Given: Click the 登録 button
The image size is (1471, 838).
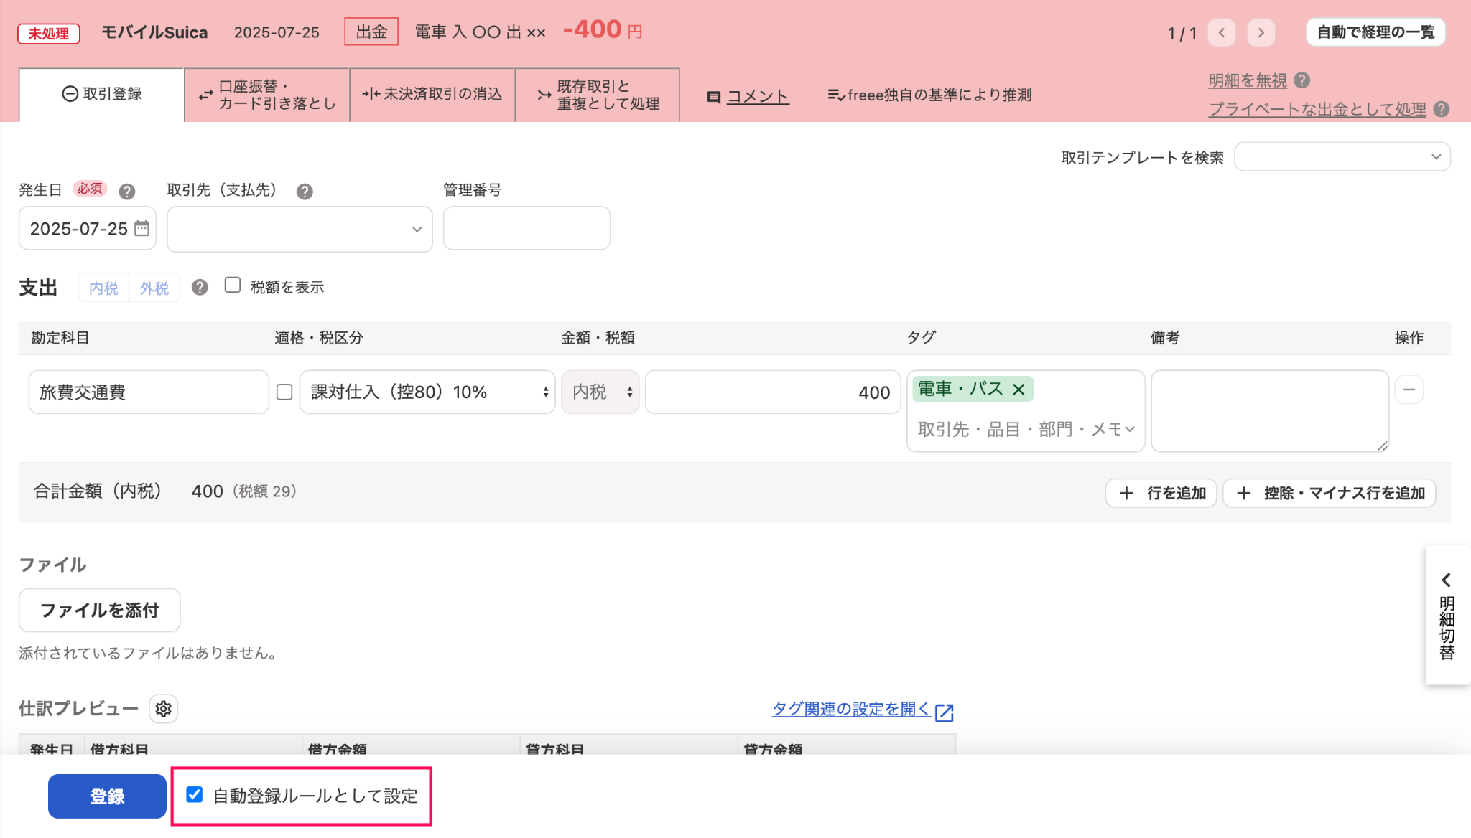Looking at the screenshot, I should (107, 796).
